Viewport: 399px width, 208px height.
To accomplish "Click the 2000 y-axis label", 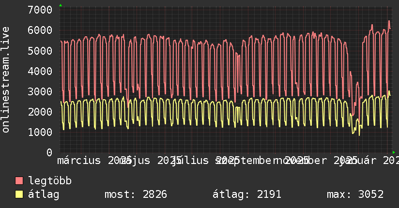I will 40,112.
